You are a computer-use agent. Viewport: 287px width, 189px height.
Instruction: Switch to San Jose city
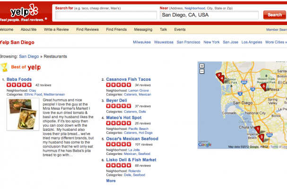pyautogui.click(x=230, y=42)
